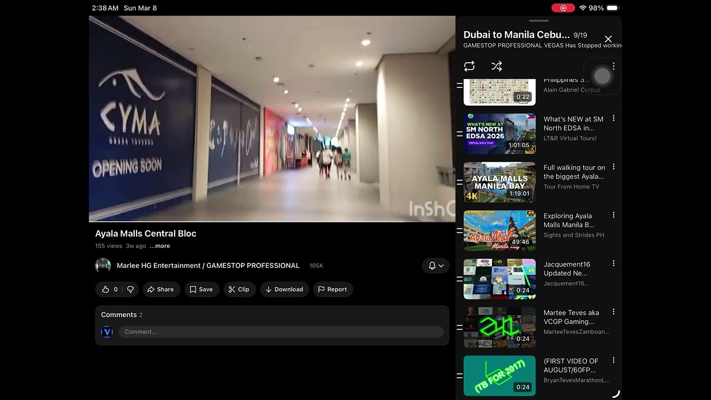Click LT&R Virtual Tours! channel name
The width and height of the screenshot is (711, 400).
[x=570, y=138]
